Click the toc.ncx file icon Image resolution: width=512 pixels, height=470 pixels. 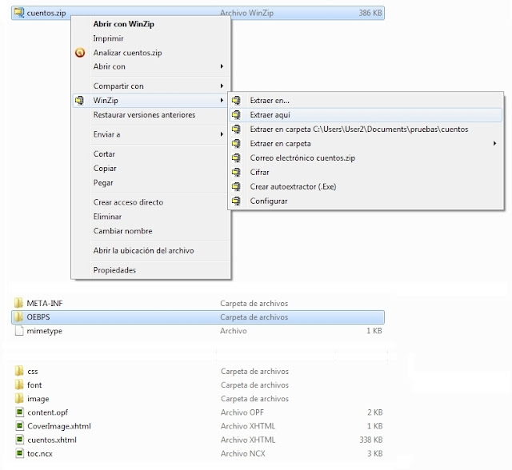click(x=19, y=453)
